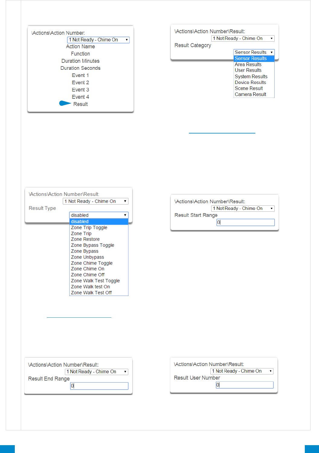The image size is (319, 453).
Task: Open Duration Seconds entry
Action: (81, 68)
